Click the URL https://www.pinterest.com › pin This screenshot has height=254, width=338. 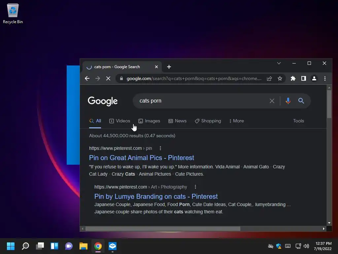(x=120, y=148)
